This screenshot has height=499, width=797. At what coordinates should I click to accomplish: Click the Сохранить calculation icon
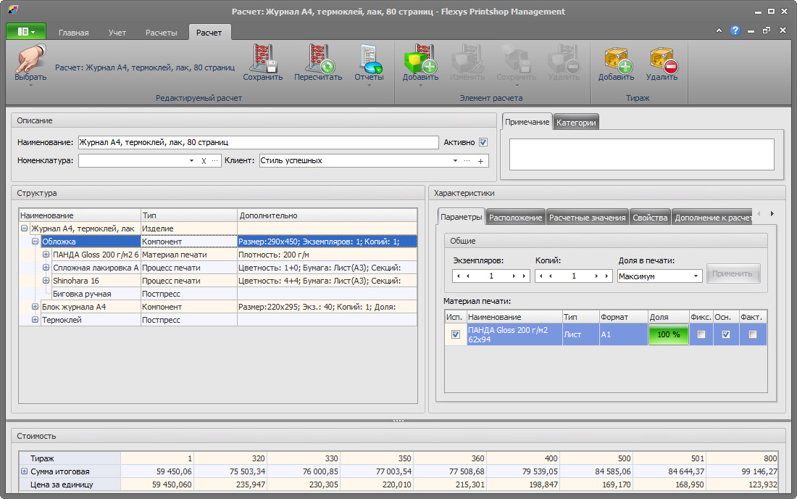click(262, 59)
